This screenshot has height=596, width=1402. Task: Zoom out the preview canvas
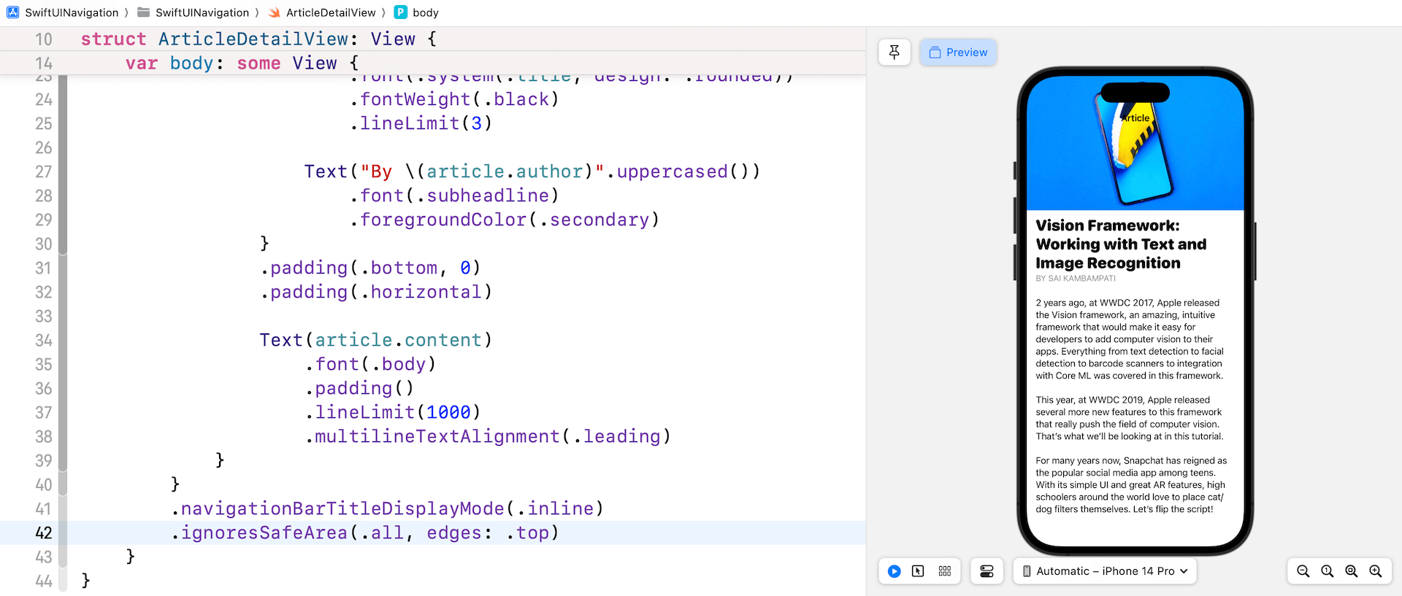point(1303,571)
